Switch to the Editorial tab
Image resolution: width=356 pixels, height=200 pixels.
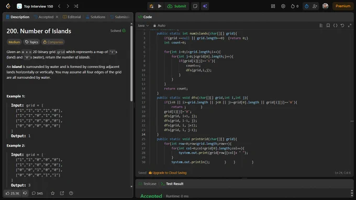tap(72, 17)
